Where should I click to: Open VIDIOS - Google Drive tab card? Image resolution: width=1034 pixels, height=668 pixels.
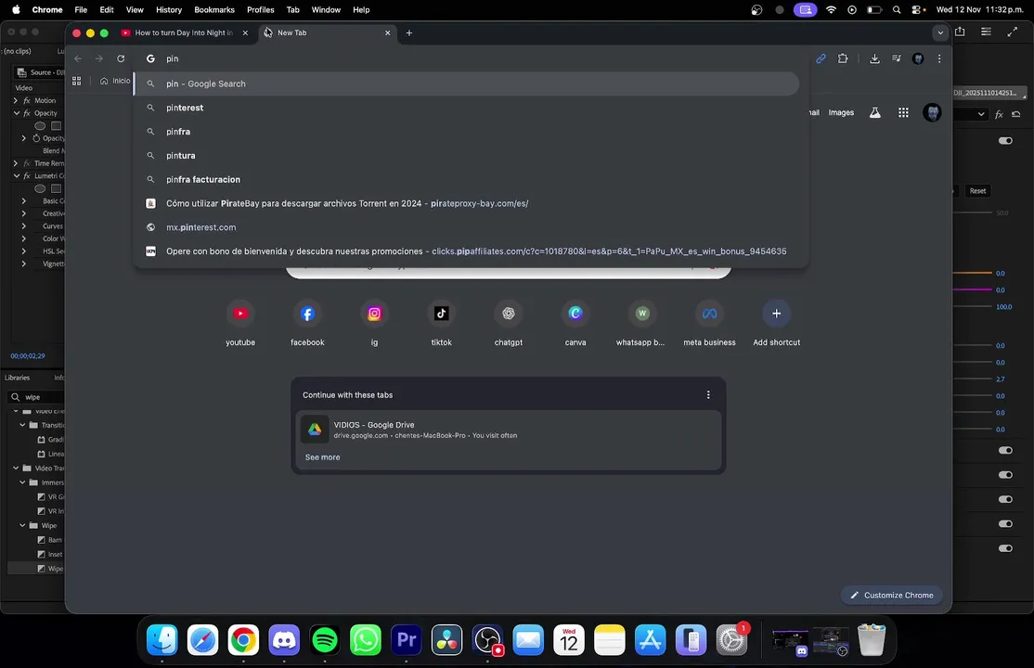coord(508,430)
